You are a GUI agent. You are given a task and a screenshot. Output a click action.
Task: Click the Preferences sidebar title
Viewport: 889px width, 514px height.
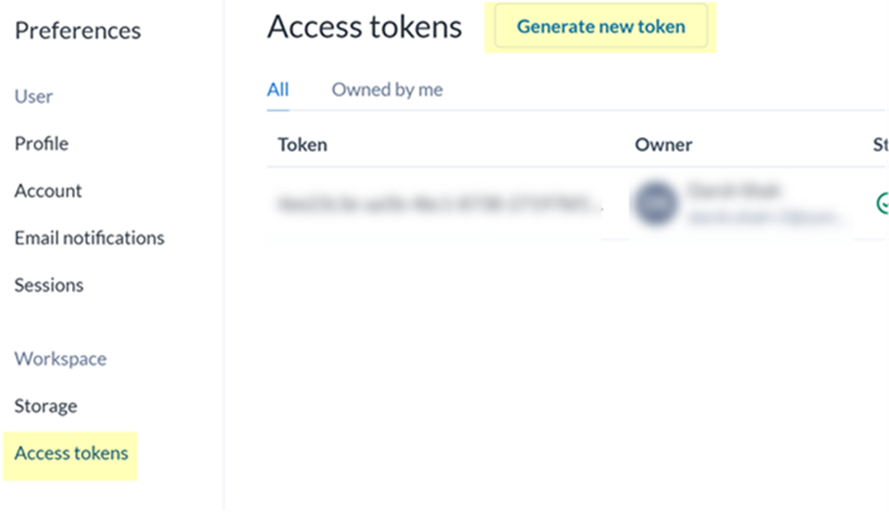[x=77, y=30]
